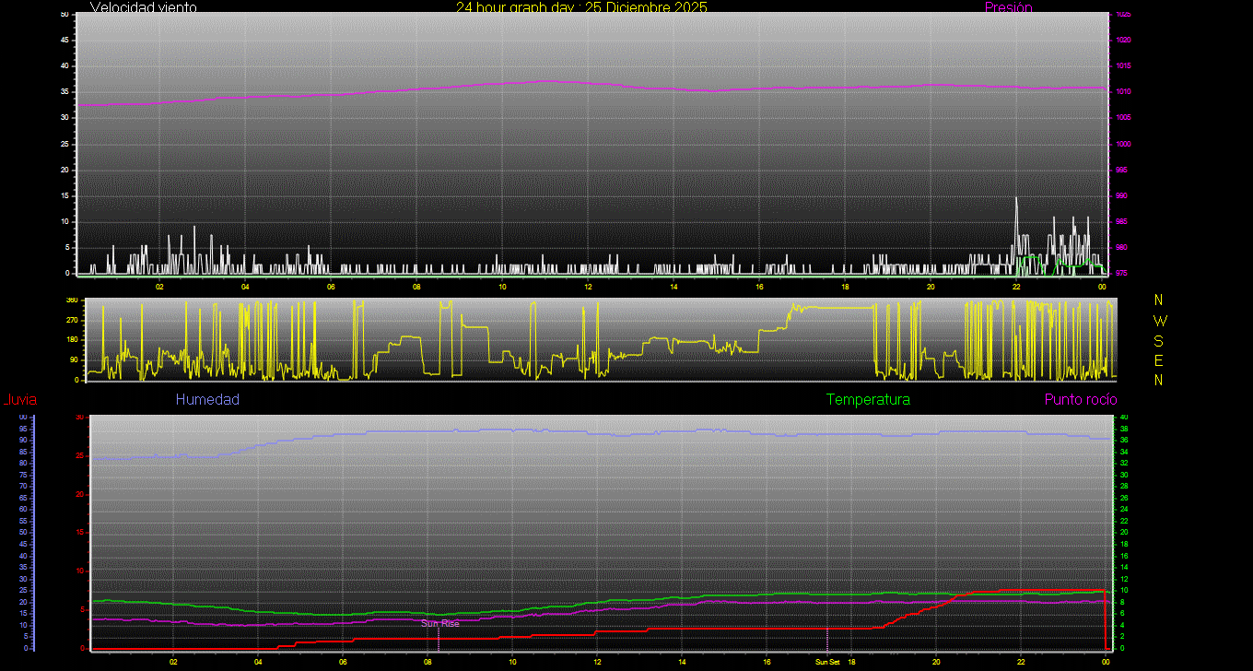Screen dimensions: 1253x671
Task: Click the "Sun Set" marker text
Action: 826,662
